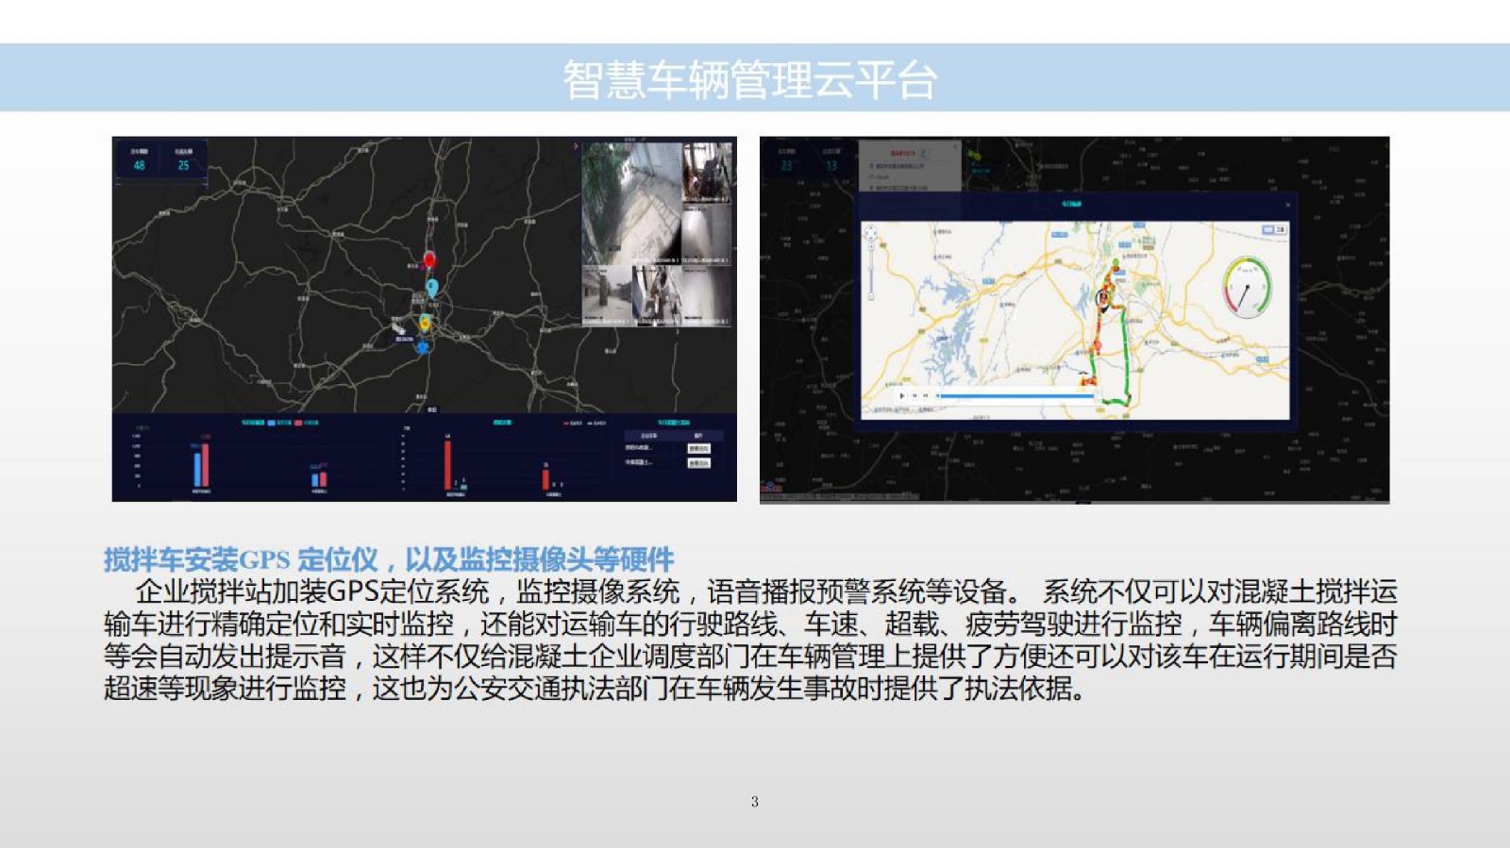This screenshot has height=848, width=1510.
Task: Click the play button on track playback bar
Action: pyautogui.click(x=902, y=396)
